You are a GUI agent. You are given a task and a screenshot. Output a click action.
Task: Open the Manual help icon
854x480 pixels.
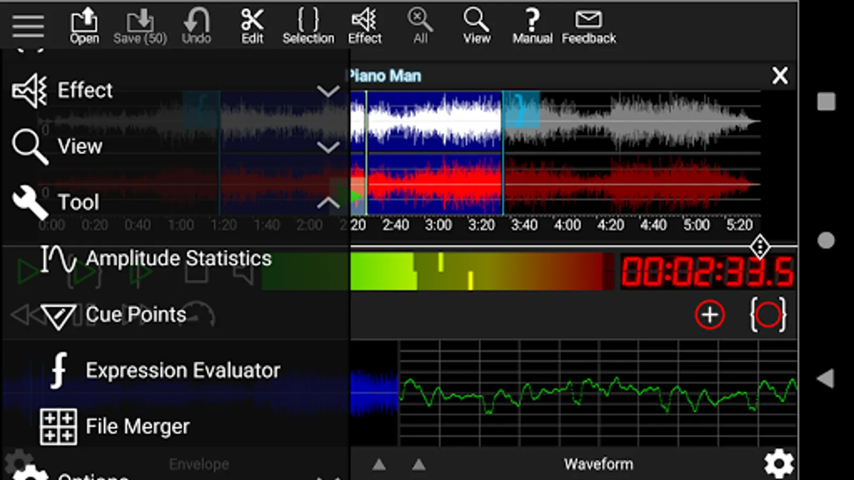pyautogui.click(x=532, y=26)
